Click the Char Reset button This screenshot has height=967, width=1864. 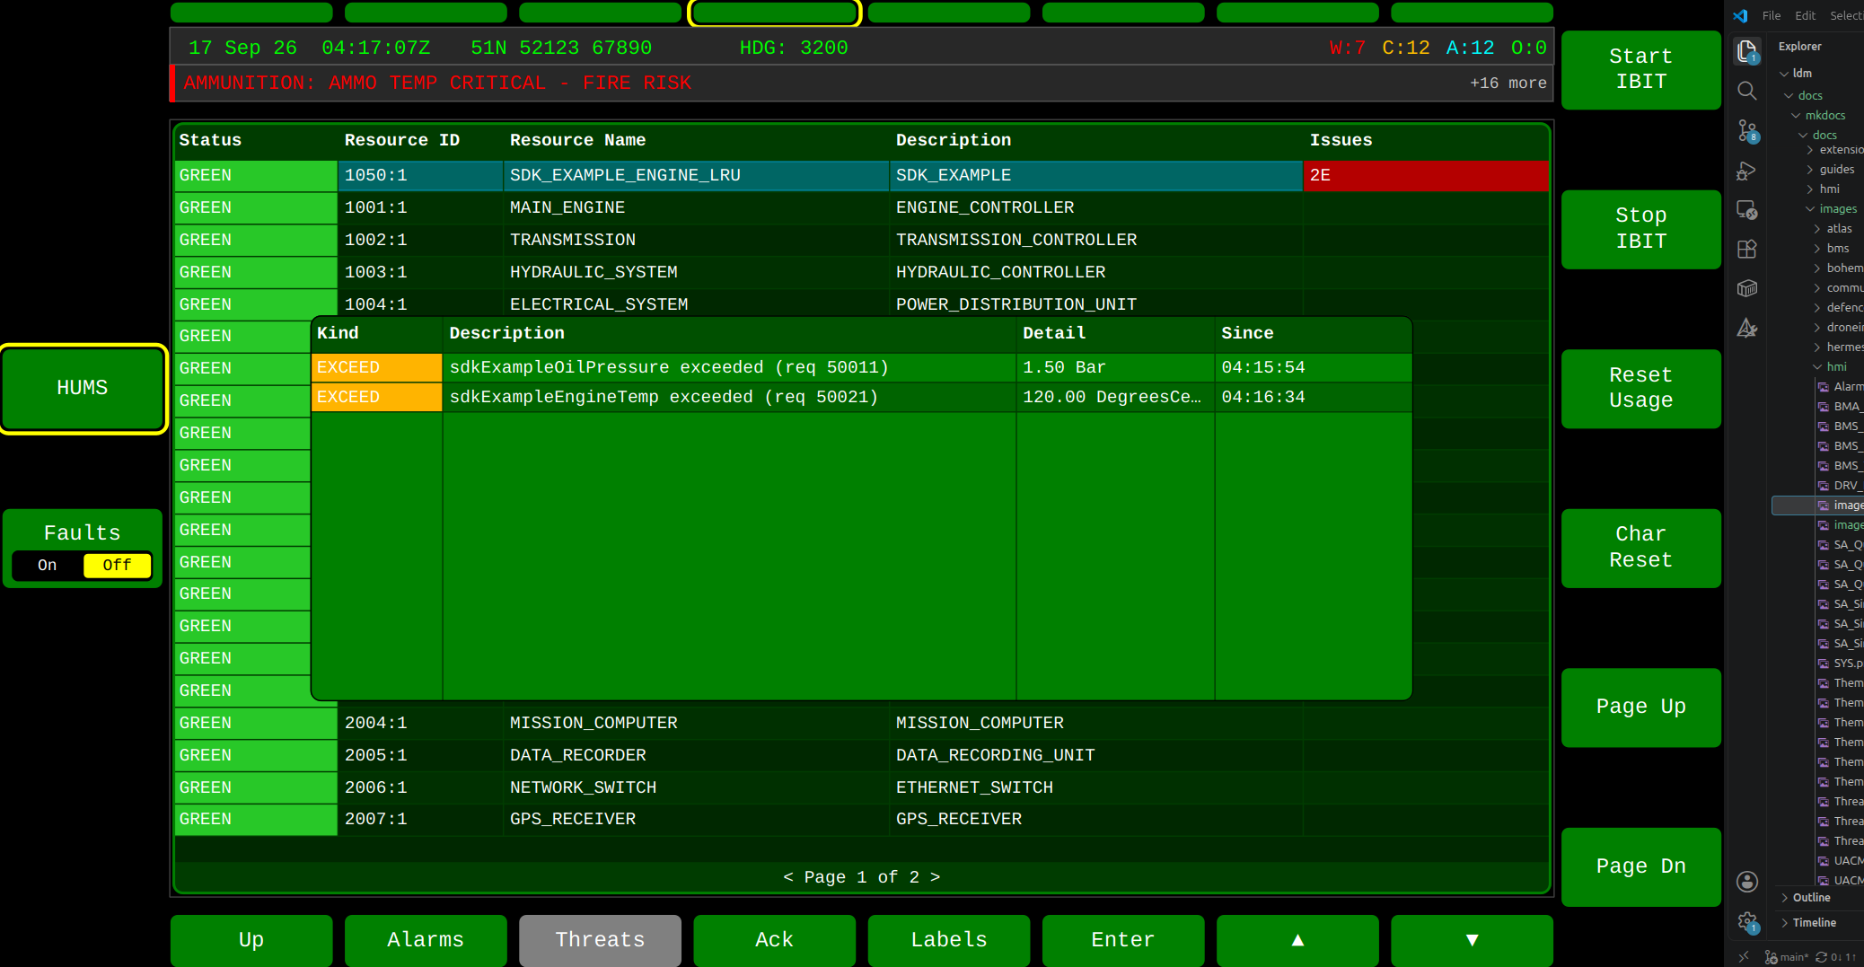pos(1640,548)
